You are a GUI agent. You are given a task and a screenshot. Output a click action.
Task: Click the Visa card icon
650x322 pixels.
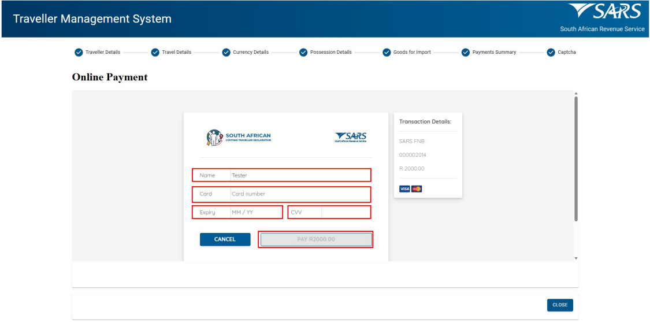pyautogui.click(x=404, y=189)
